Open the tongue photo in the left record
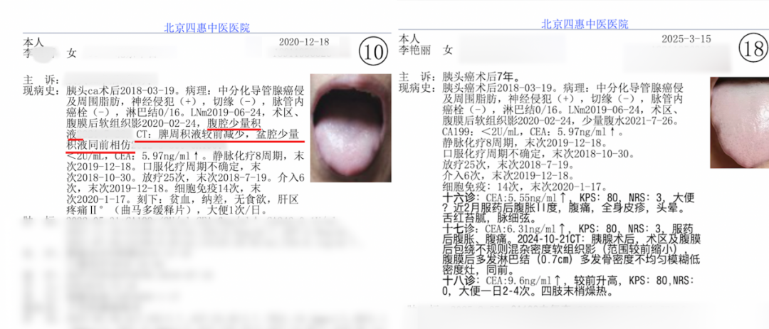769x329 pixels. [x=347, y=125]
